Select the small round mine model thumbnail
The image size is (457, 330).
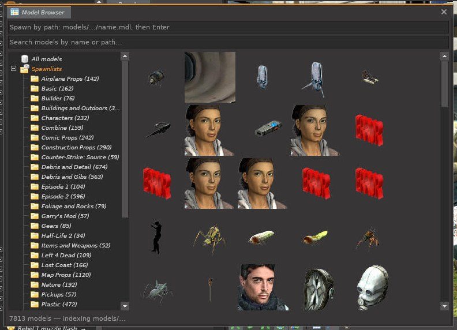pyautogui.click(x=157, y=78)
